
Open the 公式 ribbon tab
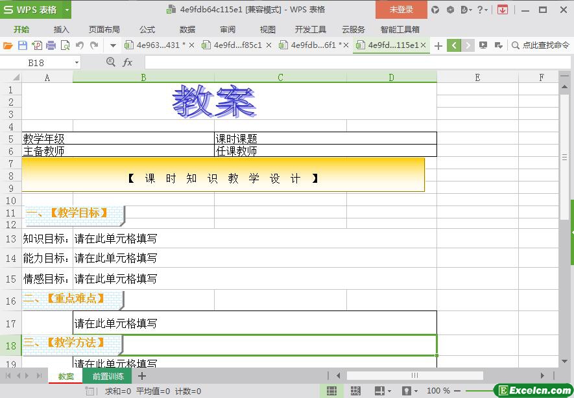point(147,29)
